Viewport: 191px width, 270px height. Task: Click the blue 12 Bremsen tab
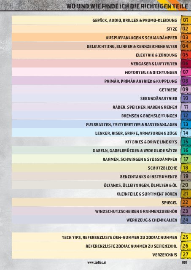click(186, 115)
